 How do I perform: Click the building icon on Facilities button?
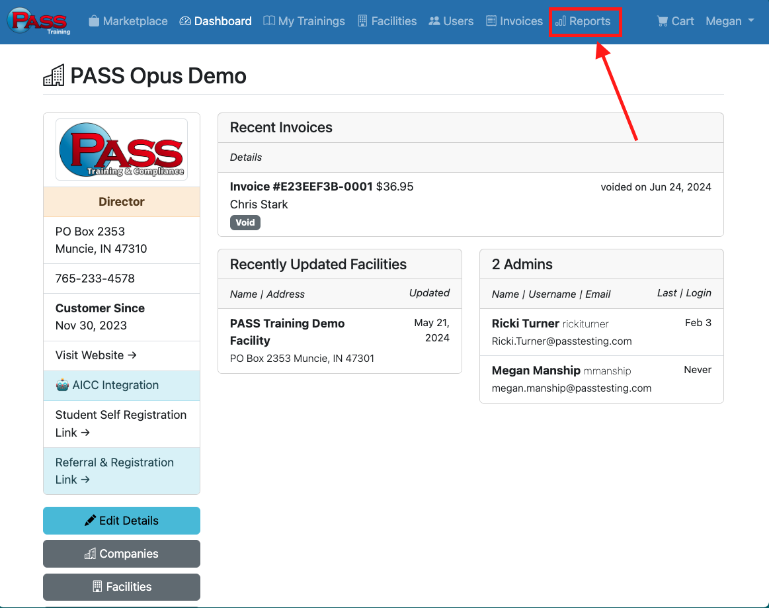pyautogui.click(x=97, y=587)
